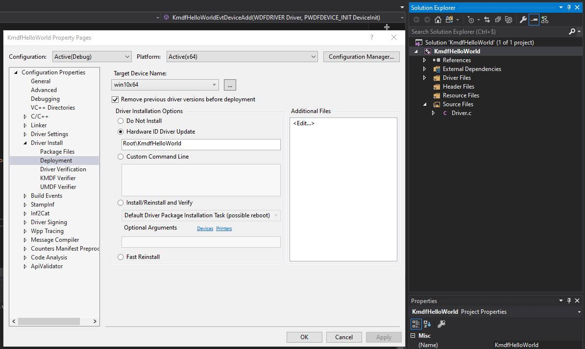Image resolution: width=585 pixels, height=349 pixels.
Task: Expand the Driver.c file node
Action: click(433, 113)
